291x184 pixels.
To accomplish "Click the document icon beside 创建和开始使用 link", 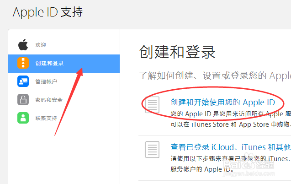I will pos(152,105).
